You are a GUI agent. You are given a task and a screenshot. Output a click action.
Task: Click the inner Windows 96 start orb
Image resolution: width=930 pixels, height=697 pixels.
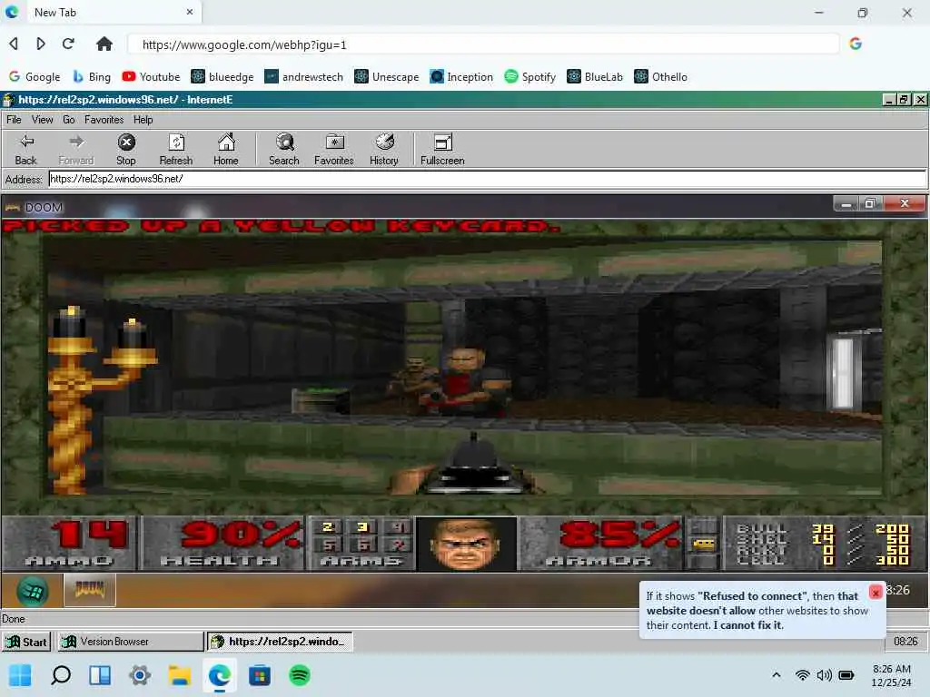(x=32, y=590)
